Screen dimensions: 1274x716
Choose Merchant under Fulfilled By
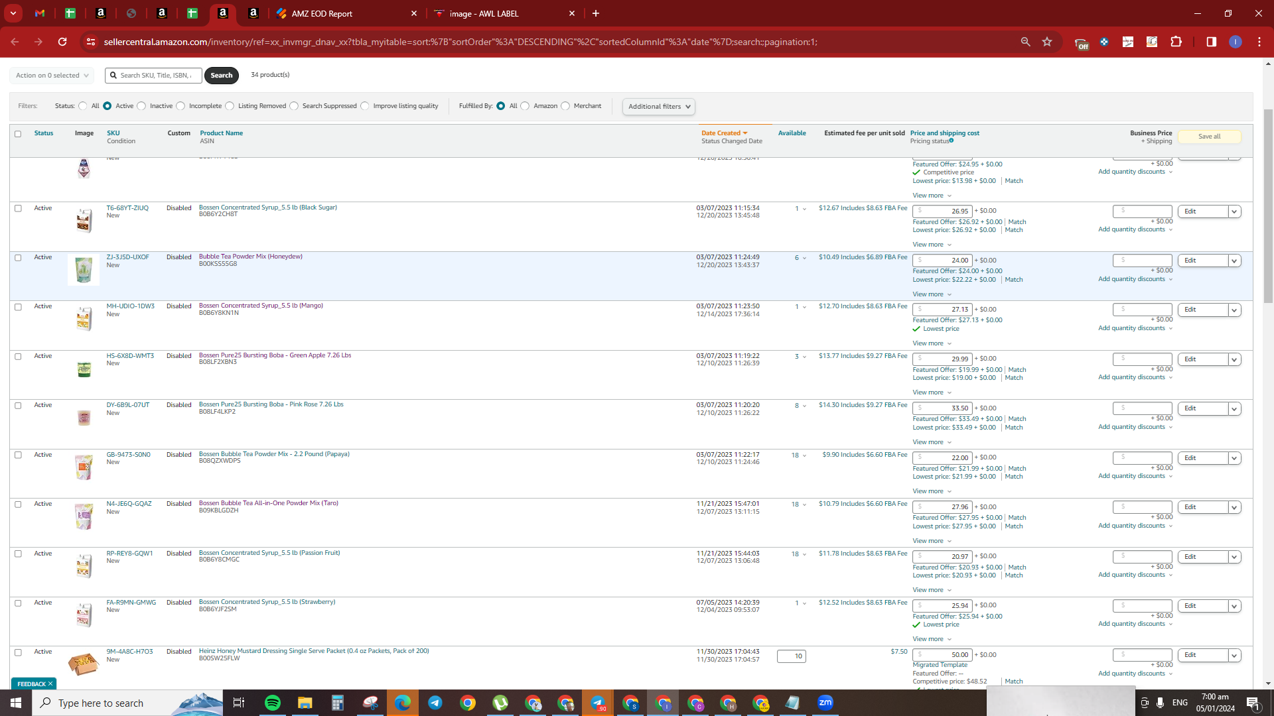click(x=565, y=106)
